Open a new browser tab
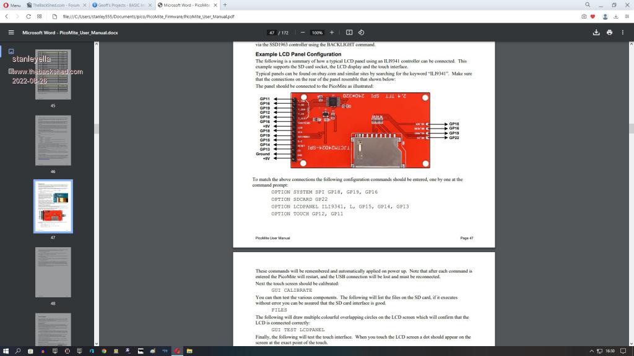The width and height of the screenshot is (634, 356). click(x=225, y=5)
